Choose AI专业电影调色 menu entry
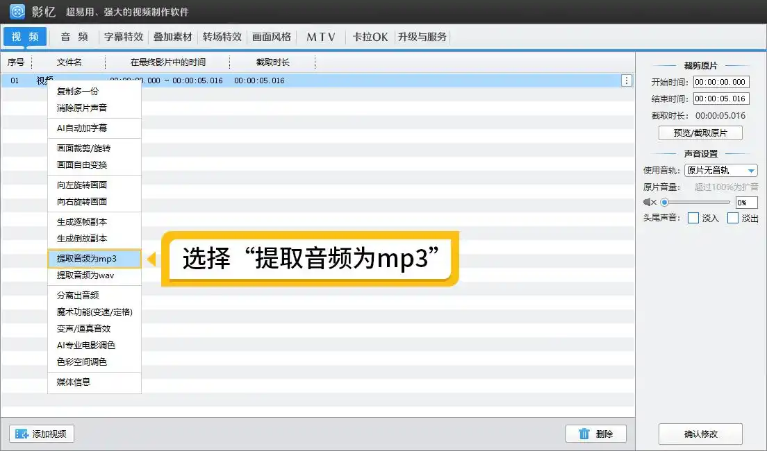 tap(94, 345)
